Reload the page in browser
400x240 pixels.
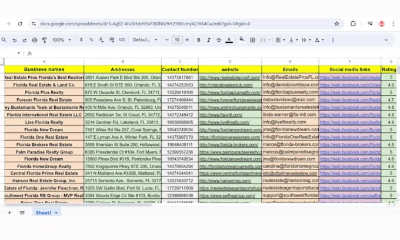(20, 24)
